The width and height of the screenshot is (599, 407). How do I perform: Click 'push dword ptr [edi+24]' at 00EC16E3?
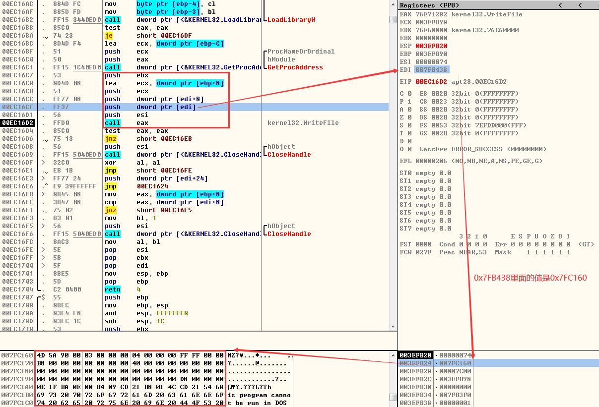(x=156, y=178)
